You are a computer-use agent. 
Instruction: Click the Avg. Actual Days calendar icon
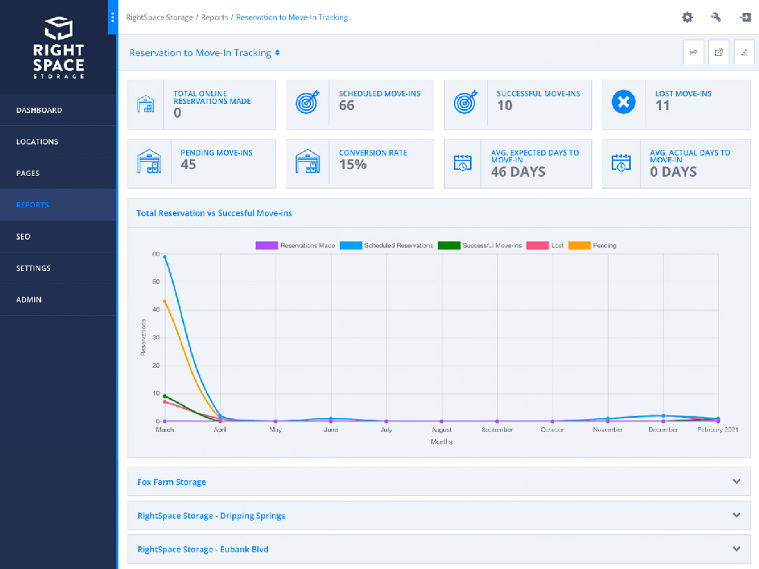(621, 162)
